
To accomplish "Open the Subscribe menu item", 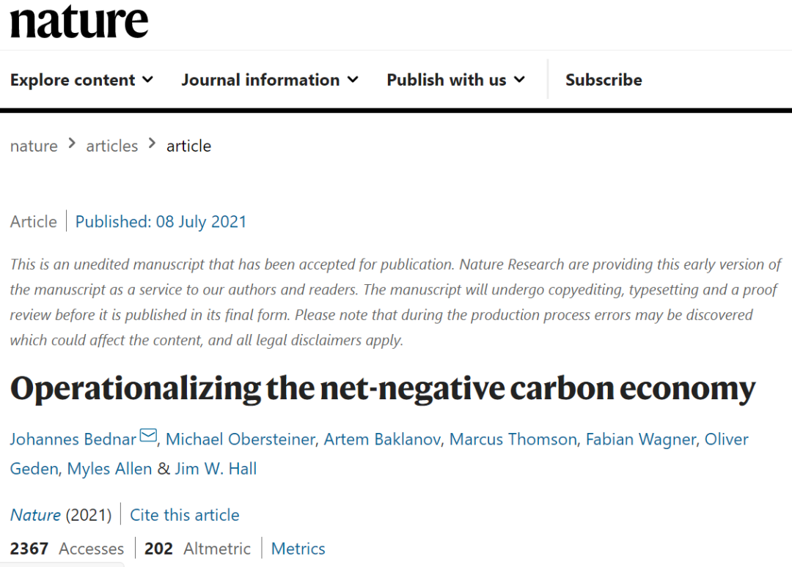I will pos(604,80).
